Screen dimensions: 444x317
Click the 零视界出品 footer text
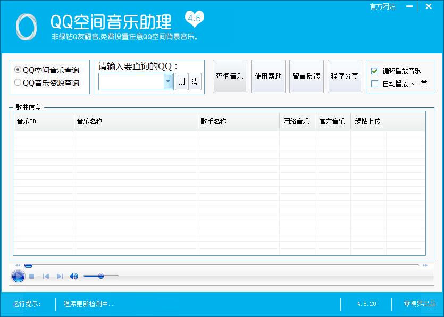tap(420, 304)
